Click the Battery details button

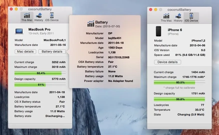[x=52, y=52]
